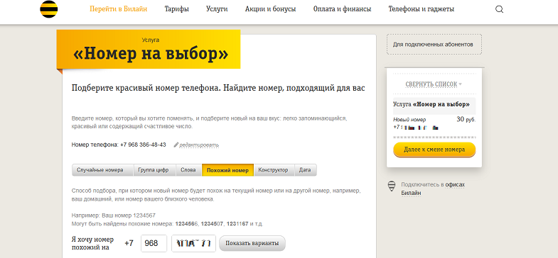
Task: Click the Я хочу номер похожий на label
Action: tap(92, 243)
